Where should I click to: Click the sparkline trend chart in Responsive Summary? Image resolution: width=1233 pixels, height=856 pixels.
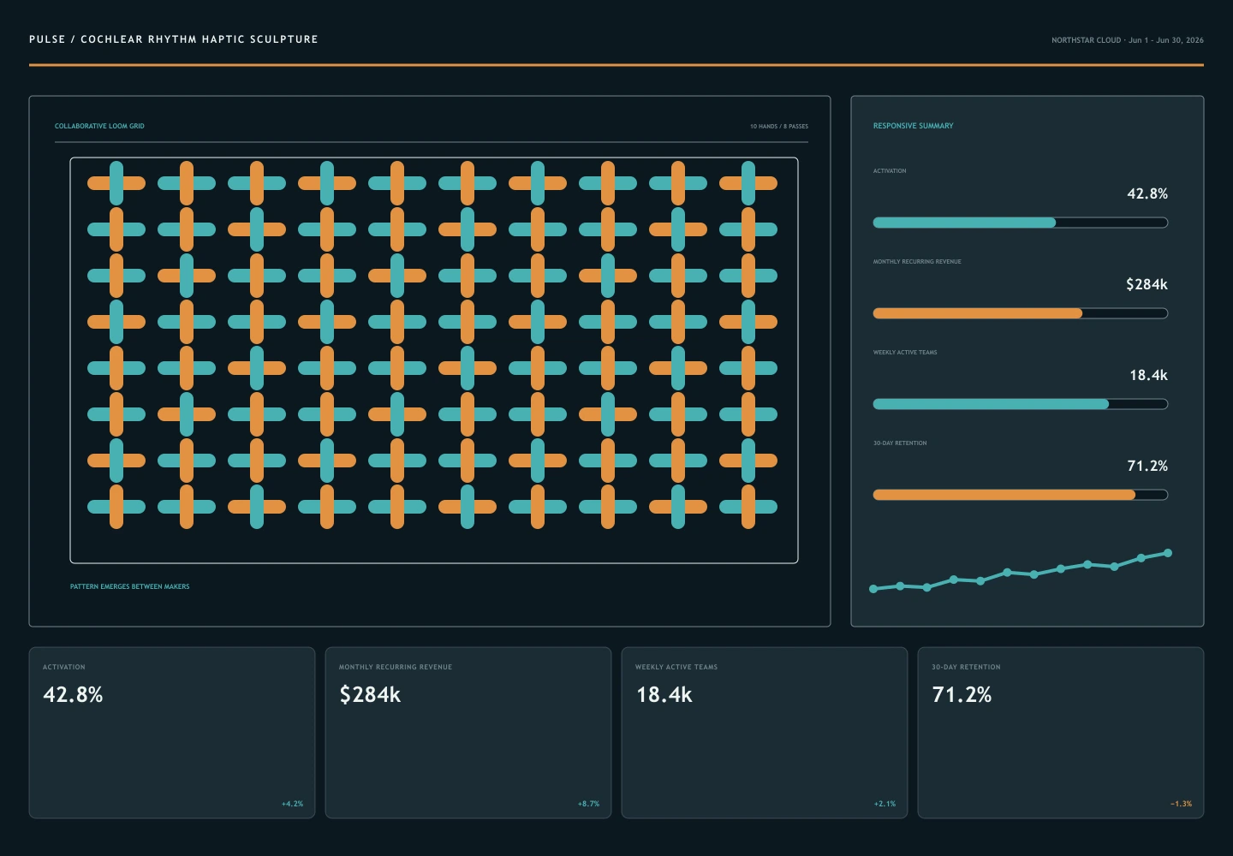(x=1021, y=571)
